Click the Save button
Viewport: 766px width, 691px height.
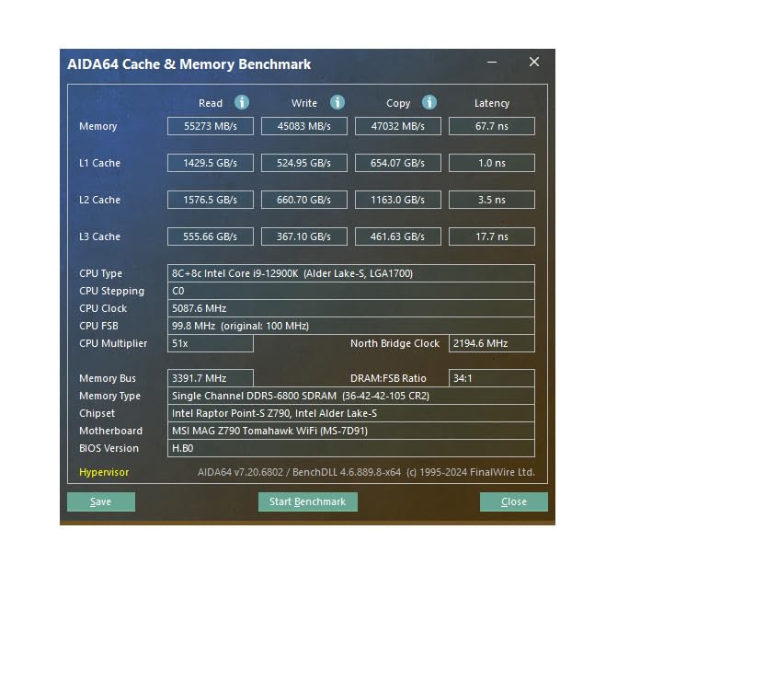[x=101, y=501]
